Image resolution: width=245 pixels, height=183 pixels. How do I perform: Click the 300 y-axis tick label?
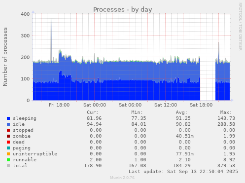(25, 36)
